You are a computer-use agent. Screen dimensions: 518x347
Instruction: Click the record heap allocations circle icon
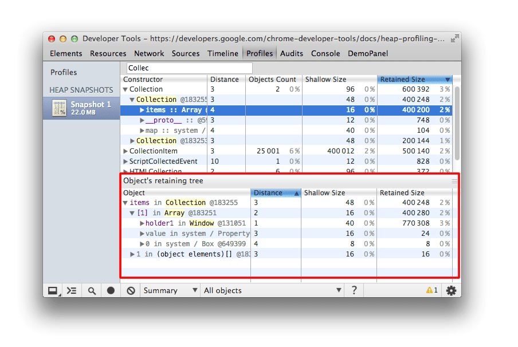click(x=111, y=290)
